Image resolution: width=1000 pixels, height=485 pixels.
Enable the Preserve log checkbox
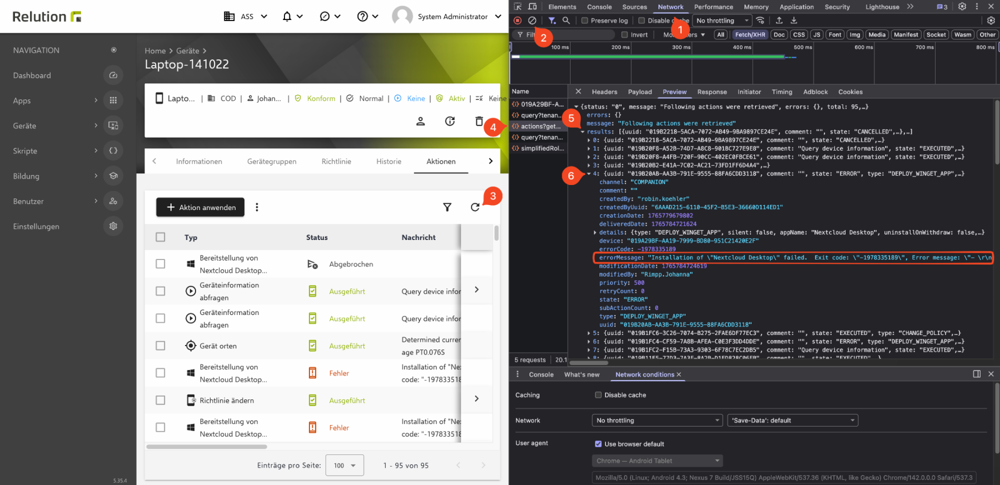[585, 21]
